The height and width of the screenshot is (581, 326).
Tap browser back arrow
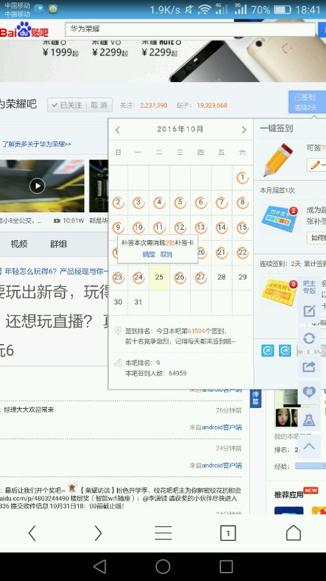point(32,533)
